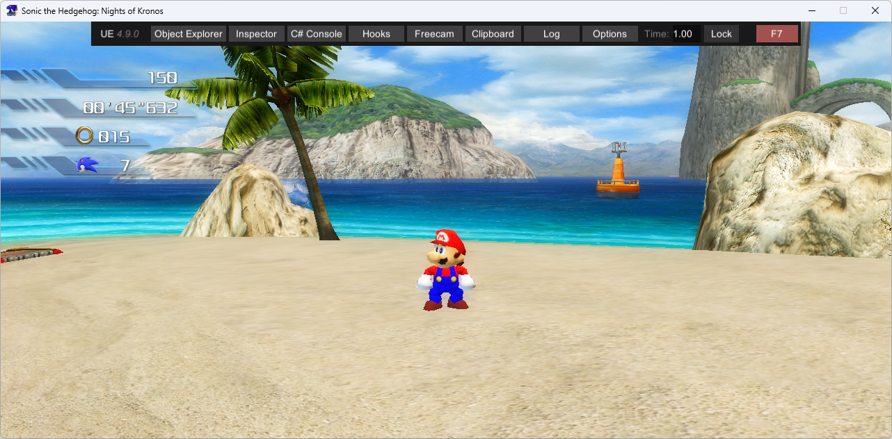Viewport: 892px width, 439px height.
Task: Click the UE 4.9.0 label
Action: click(120, 33)
